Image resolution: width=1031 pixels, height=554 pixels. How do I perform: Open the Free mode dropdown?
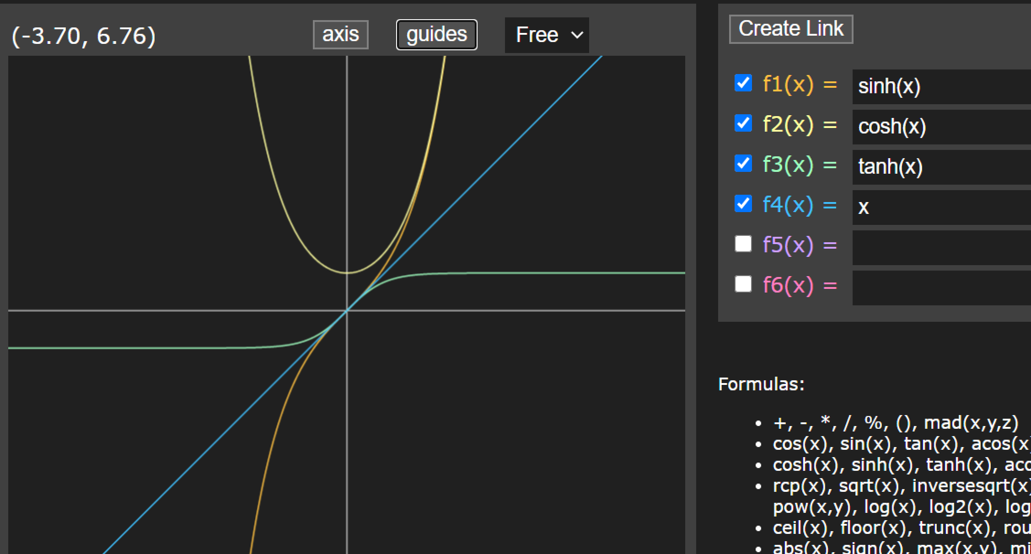(x=547, y=35)
